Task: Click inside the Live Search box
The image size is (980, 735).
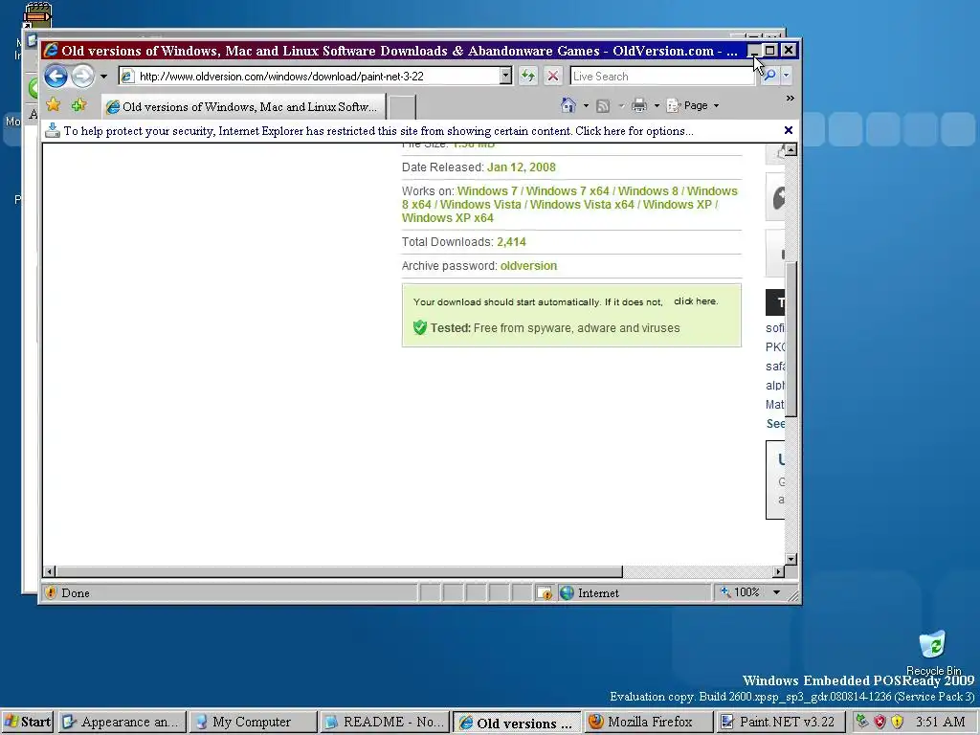Action: click(x=662, y=77)
